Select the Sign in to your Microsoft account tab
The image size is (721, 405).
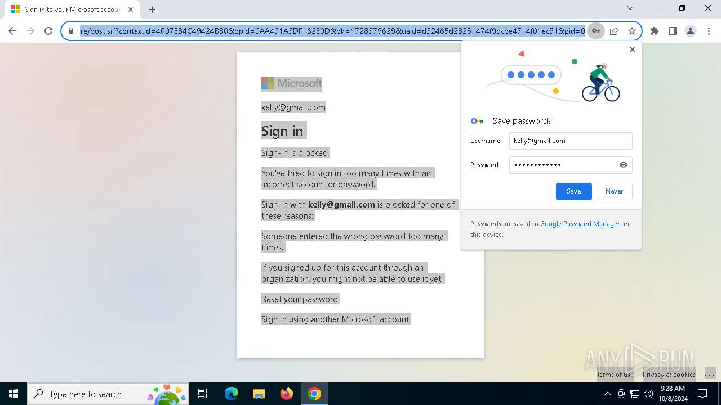pos(72,10)
